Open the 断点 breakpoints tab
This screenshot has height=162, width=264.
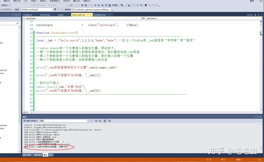click(x=51, y=155)
